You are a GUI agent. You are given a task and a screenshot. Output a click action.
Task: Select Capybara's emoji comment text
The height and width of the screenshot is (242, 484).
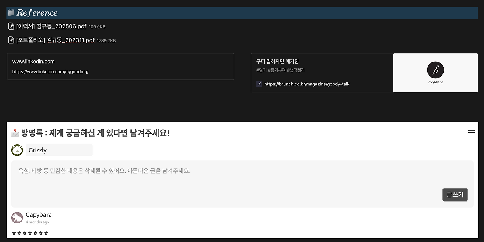click(30, 233)
